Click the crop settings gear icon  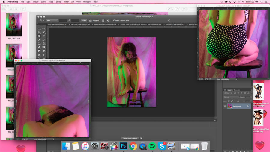[108, 21]
